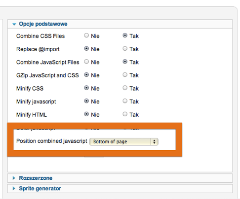Set Combine CSS Files to Nie
The width and height of the screenshot is (240, 199).
(86, 35)
